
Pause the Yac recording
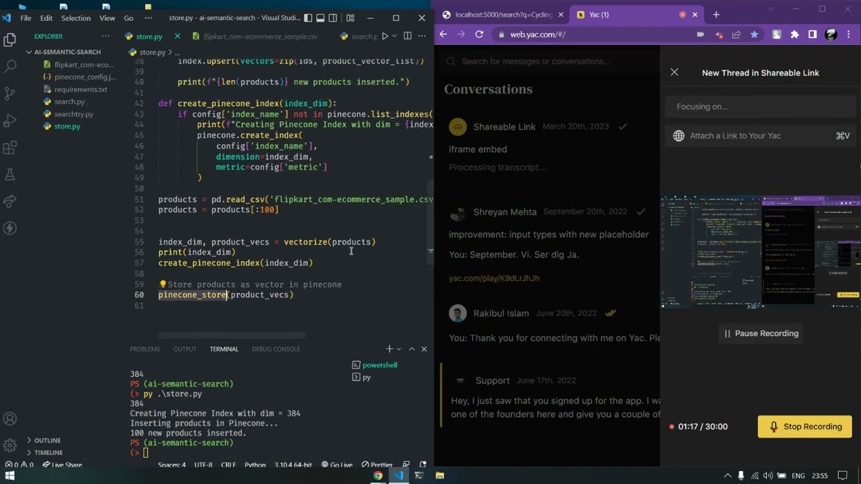click(761, 333)
